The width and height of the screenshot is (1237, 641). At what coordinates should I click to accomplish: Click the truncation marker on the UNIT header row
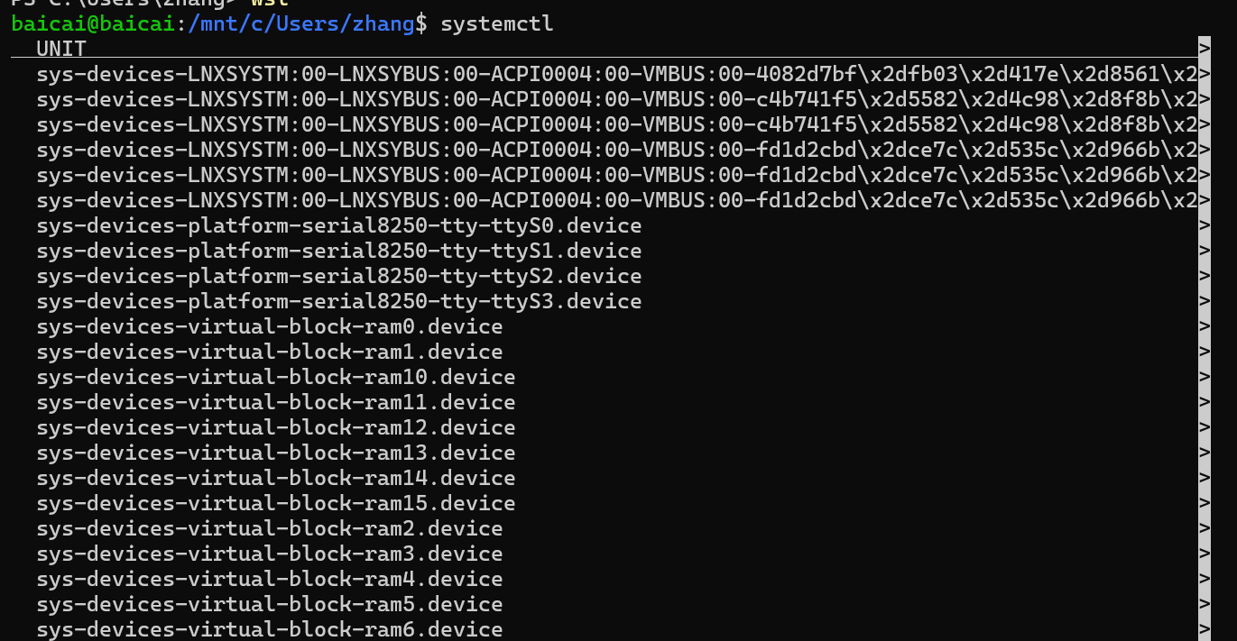(x=1205, y=49)
